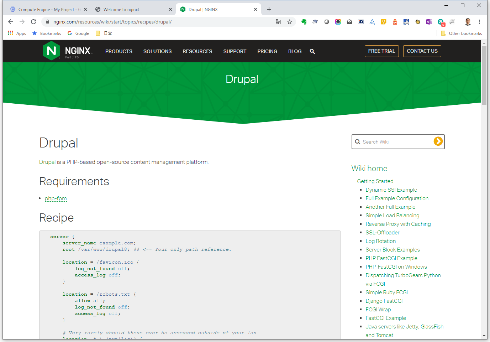The height and width of the screenshot is (342, 490).
Task: Open Full Example Configuration
Action: pyautogui.click(x=397, y=198)
